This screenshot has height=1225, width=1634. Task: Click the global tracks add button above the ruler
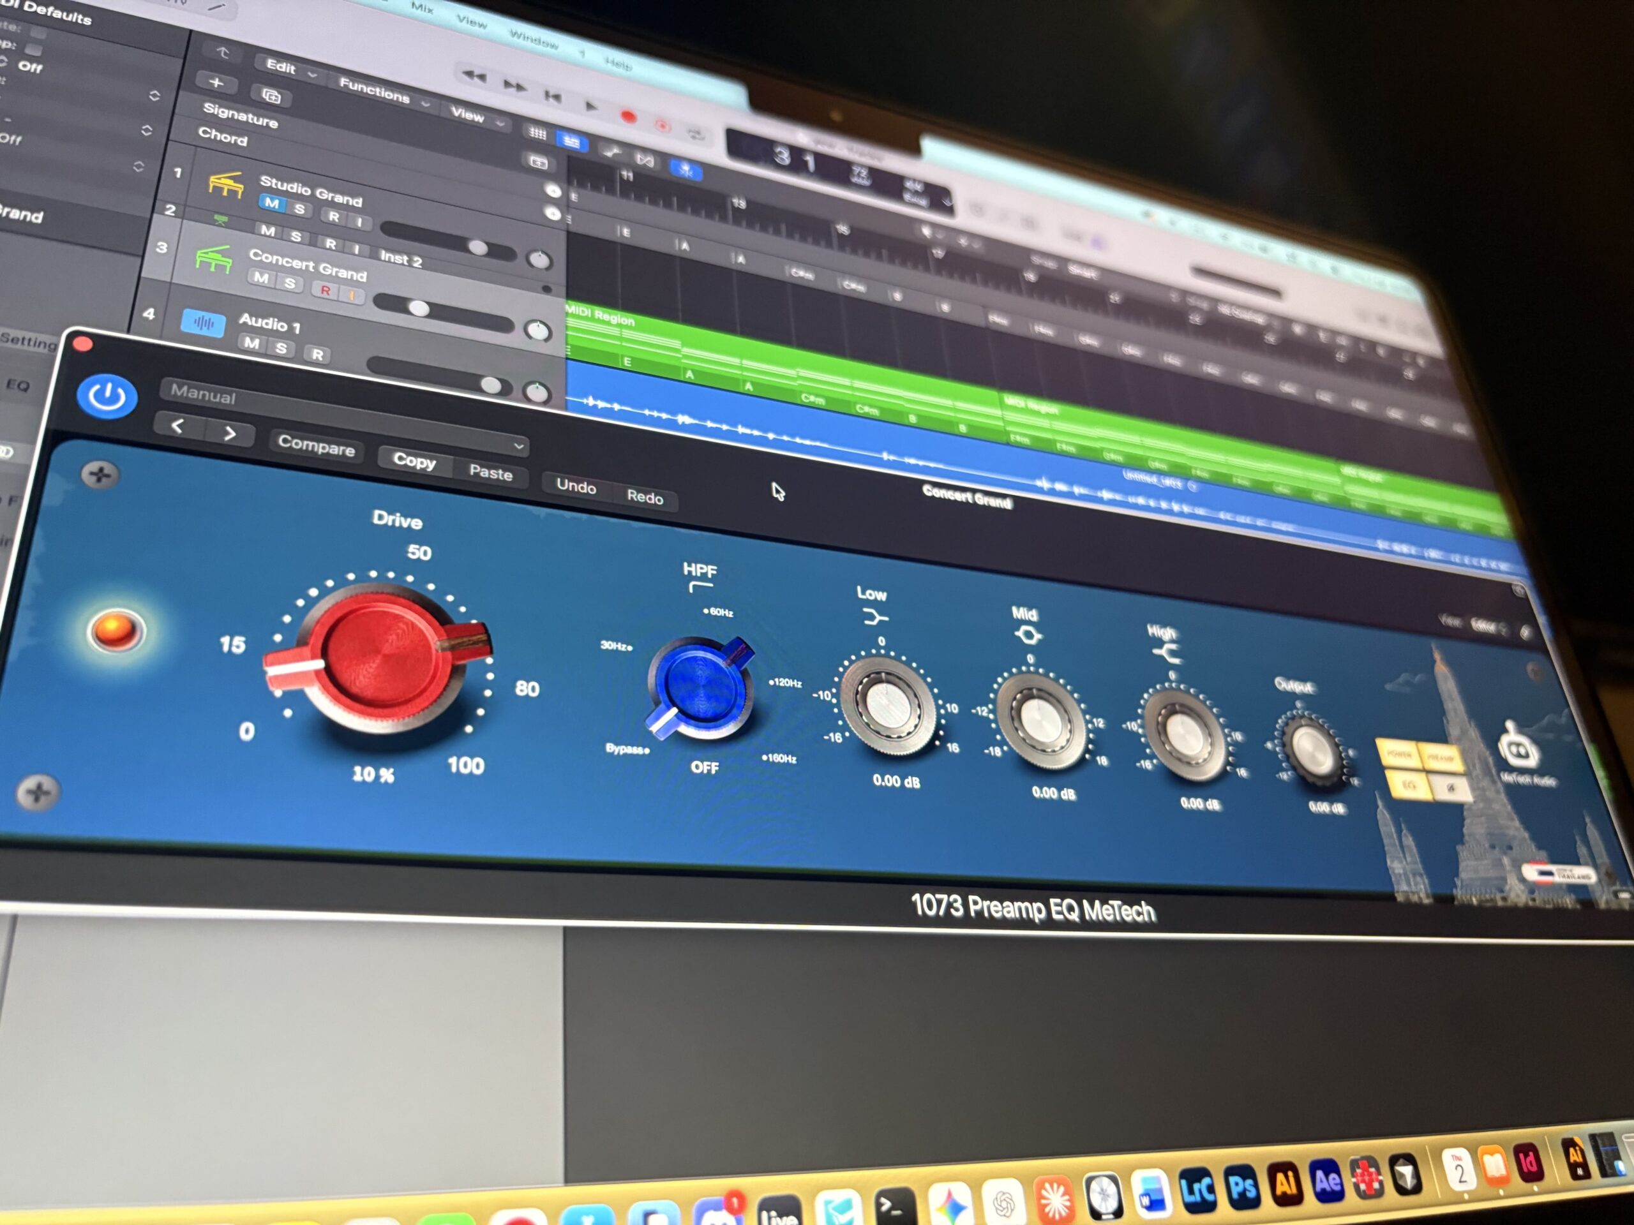click(x=539, y=163)
